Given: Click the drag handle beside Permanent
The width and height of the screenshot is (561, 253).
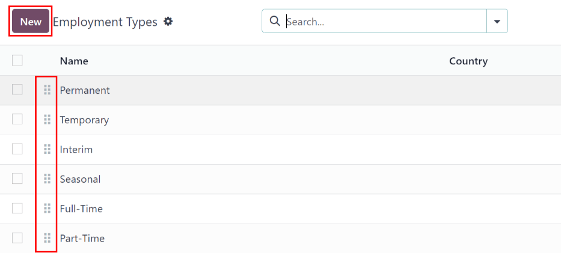Looking at the screenshot, I should tap(48, 90).
